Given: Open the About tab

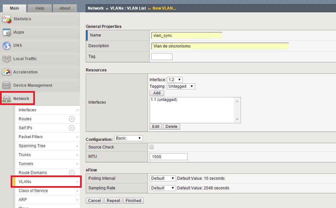Looking at the screenshot, I should coord(65,8).
